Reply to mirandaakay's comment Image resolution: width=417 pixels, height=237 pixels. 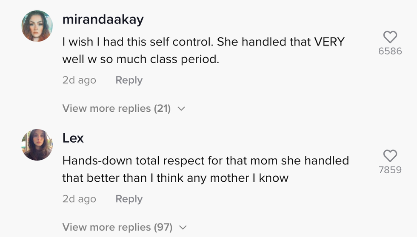point(129,80)
